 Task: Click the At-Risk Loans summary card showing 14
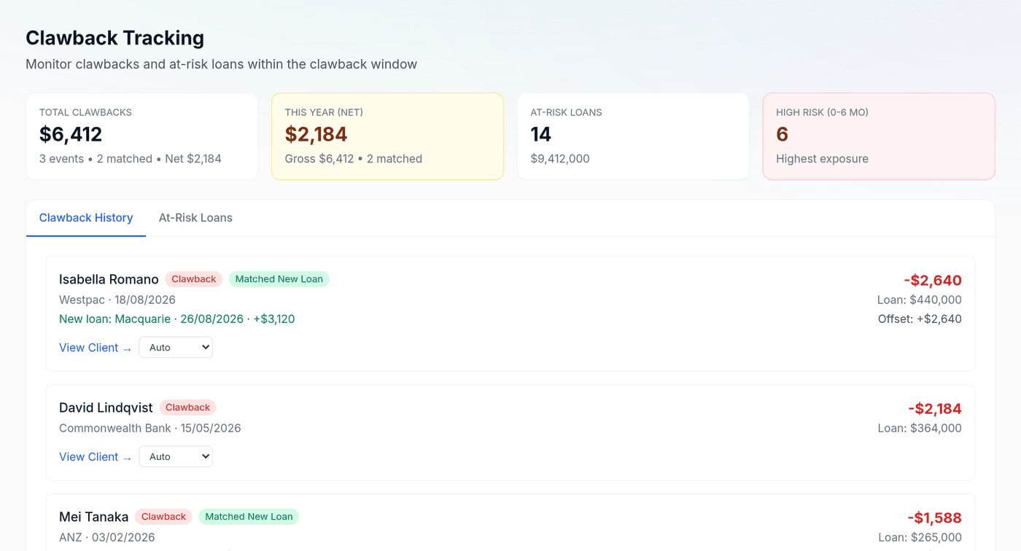pyautogui.click(x=633, y=136)
